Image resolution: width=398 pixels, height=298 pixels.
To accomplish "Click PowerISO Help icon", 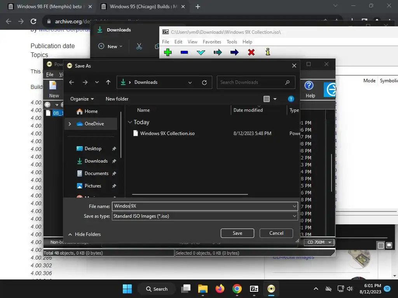I will 310,90.
